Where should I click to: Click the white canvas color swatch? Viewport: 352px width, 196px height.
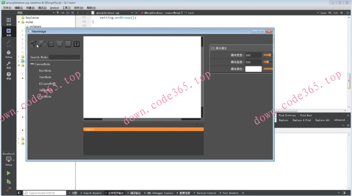254,69
